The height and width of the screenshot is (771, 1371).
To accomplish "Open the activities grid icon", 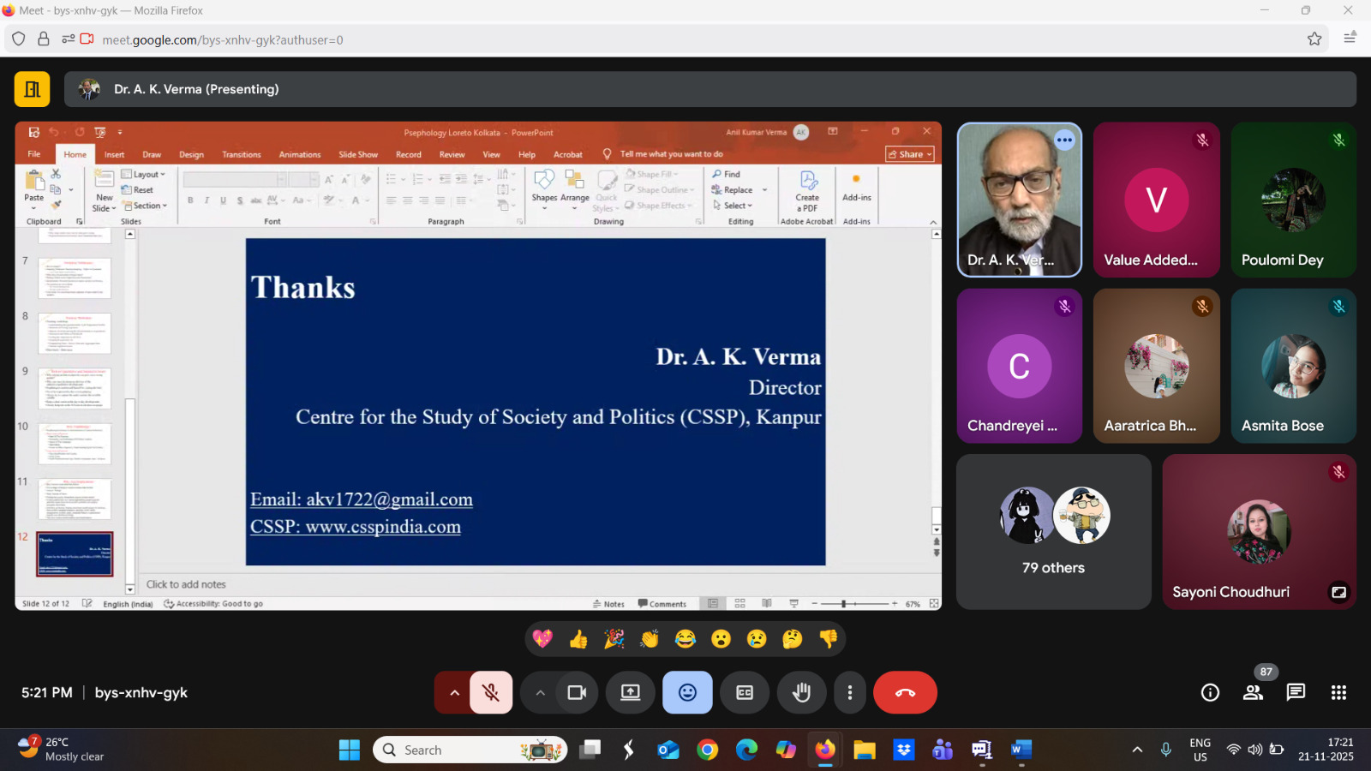I will click(x=1338, y=692).
